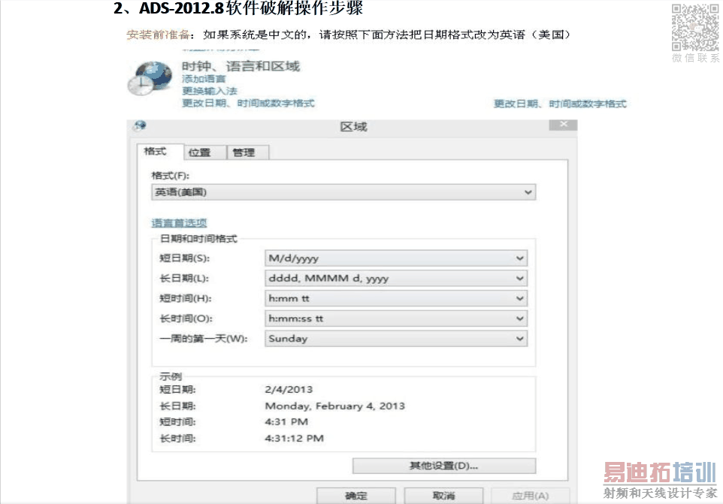Click the right-side 更改日期、时间或数字格式 link
This screenshot has width=723, height=504.
[560, 104]
